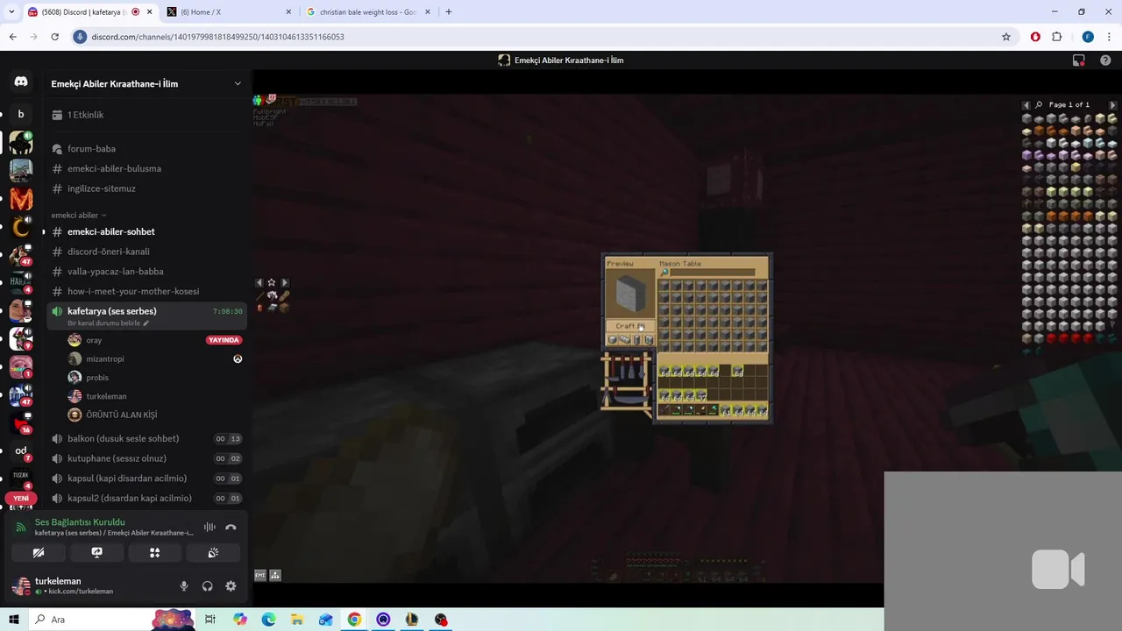This screenshot has height=631, width=1122.
Task: Go to next page in item list
Action: click(1112, 105)
